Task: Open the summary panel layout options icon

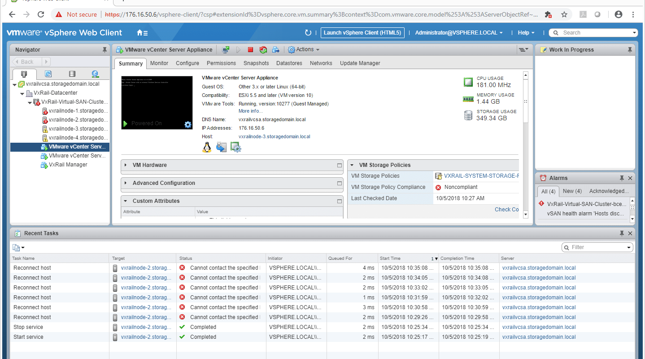Action: [x=523, y=50]
